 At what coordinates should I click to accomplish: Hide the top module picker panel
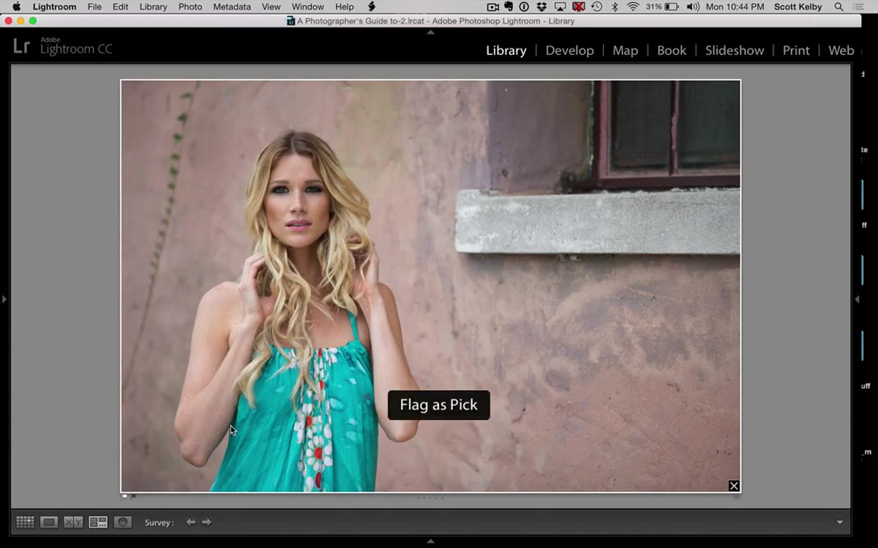tap(430, 32)
